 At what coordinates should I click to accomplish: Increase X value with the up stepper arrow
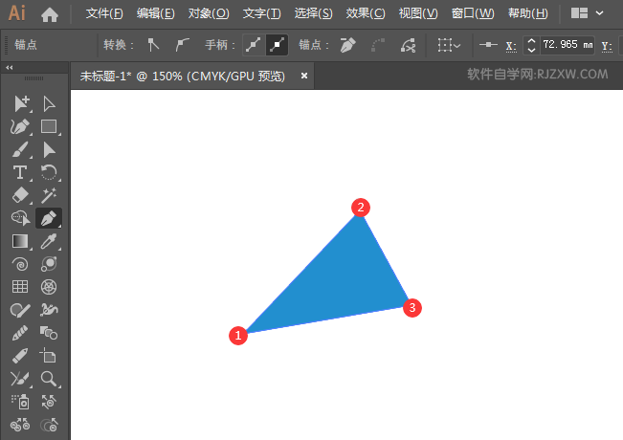[532, 40]
